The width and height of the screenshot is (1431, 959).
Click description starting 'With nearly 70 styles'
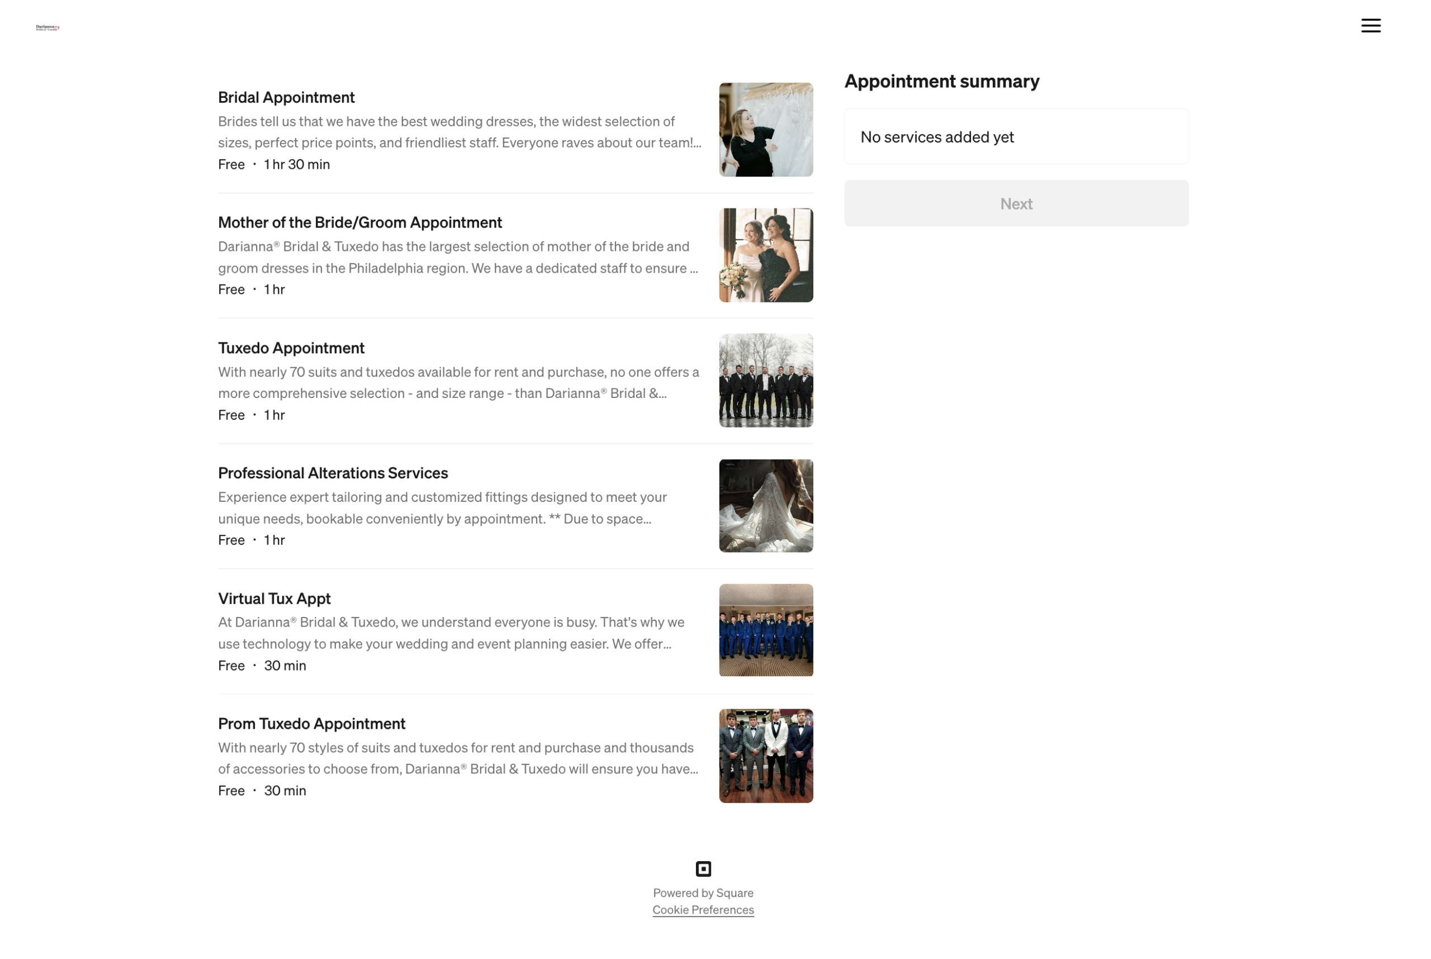(x=458, y=758)
